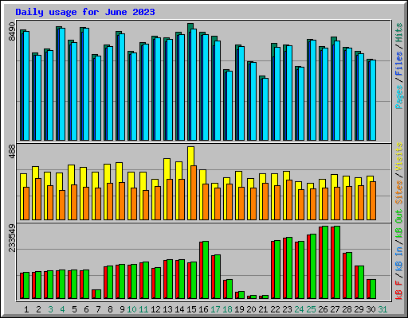Image resolution: width=408 pixels, height=318 pixels.
Task: Click day label 2 on the x-axis
Action: click(38, 309)
